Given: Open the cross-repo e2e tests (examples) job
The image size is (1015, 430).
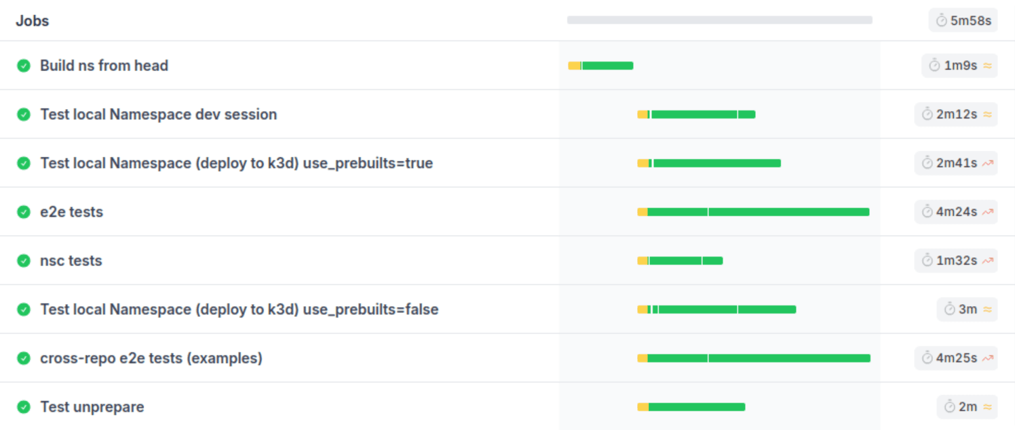Looking at the screenshot, I should [152, 358].
